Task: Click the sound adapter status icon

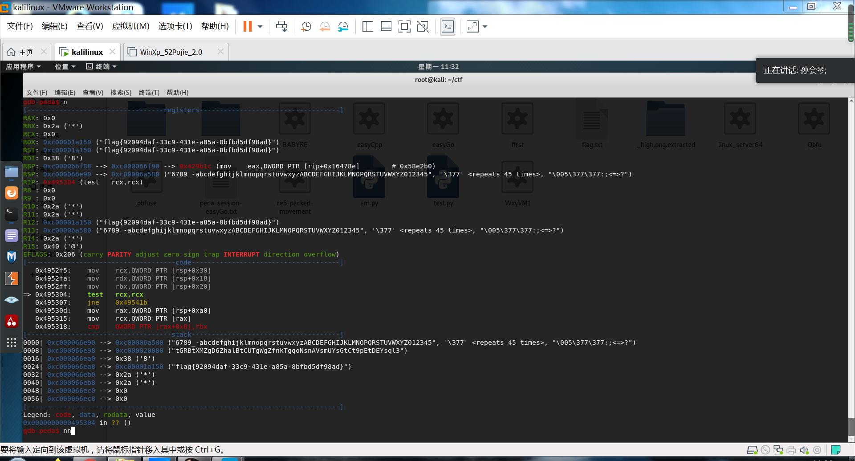Action: pos(804,450)
